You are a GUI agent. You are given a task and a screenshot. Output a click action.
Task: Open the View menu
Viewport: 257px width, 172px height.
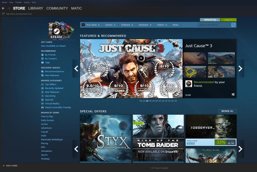[x=11, y=2]
